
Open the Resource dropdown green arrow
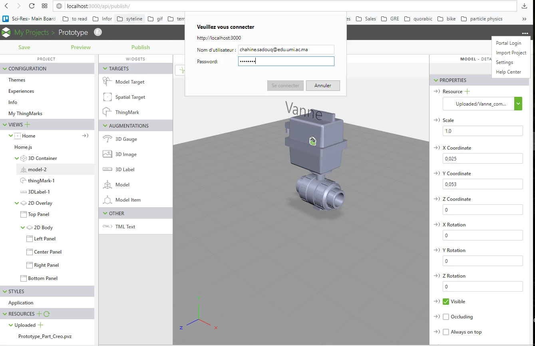tap(518, 104)
